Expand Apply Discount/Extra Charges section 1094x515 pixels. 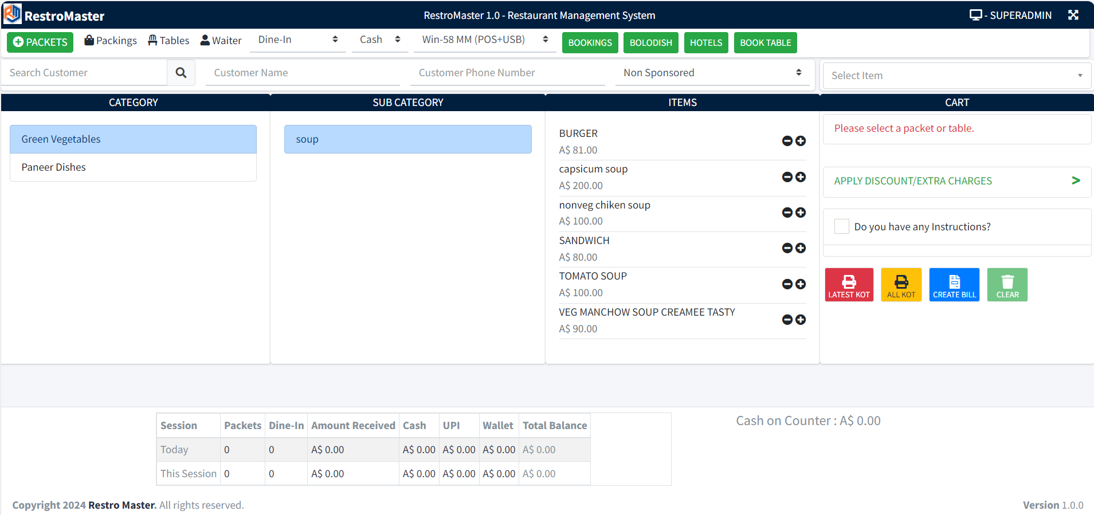pos(956,181)
